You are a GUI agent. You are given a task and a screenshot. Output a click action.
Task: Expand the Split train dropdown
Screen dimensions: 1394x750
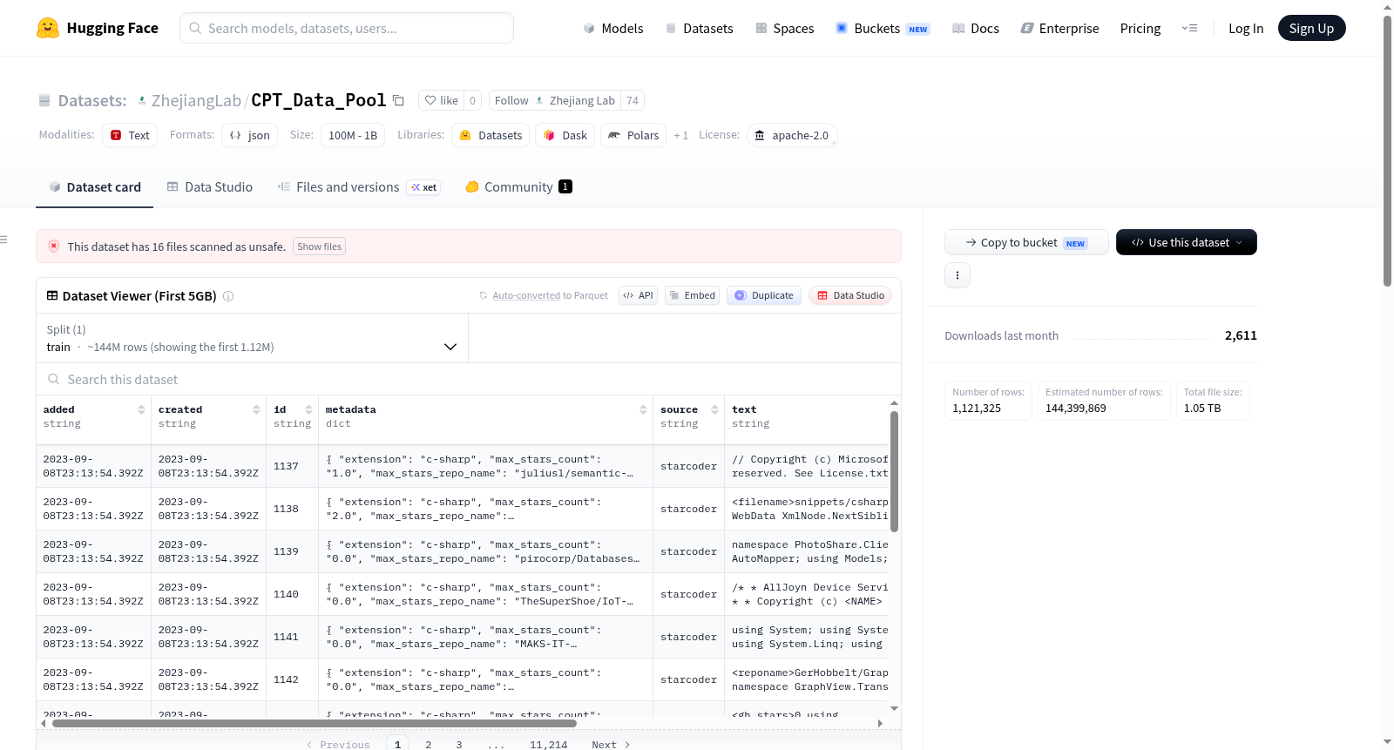coord(253,338)
